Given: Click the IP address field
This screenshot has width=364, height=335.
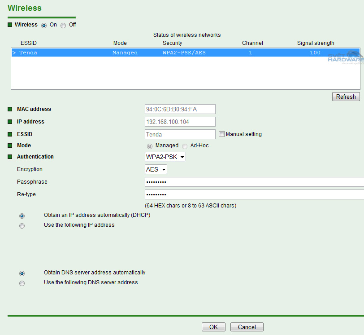Looking at the screenshot, I should click(x=180, y=122).
